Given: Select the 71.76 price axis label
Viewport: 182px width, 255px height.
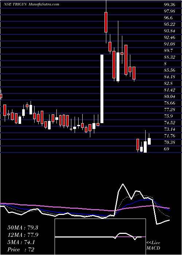Looking at the screenshot, I should [170, 136].
